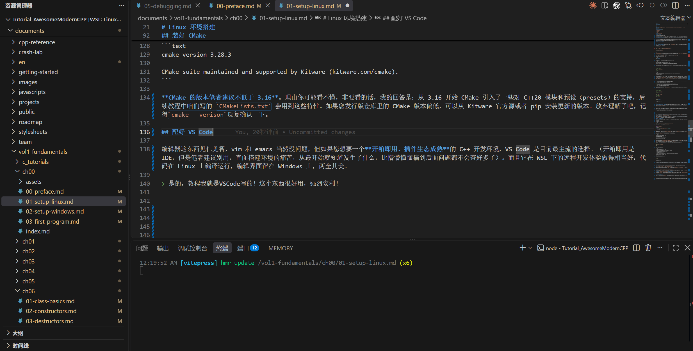
Task: Maximize the terminal panel size
Action: 676,248
